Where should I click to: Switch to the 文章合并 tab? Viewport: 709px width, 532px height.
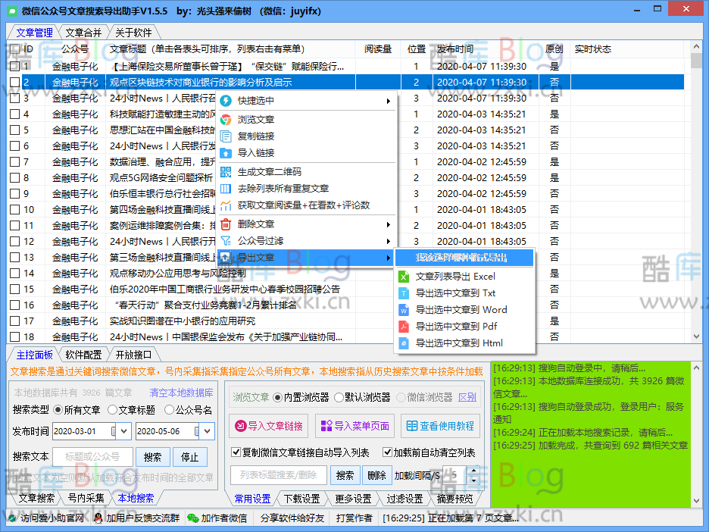(x=84, y=33)
